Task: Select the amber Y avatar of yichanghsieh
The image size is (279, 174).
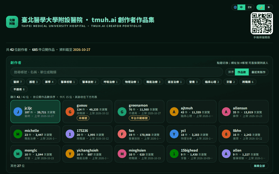Action: pos(70,154)
